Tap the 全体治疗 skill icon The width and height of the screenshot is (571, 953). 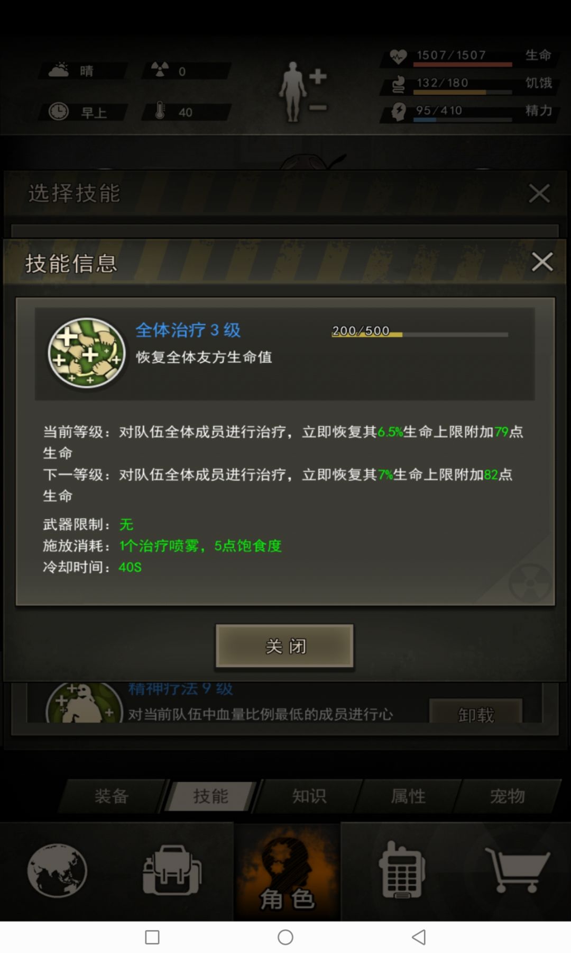86,353
